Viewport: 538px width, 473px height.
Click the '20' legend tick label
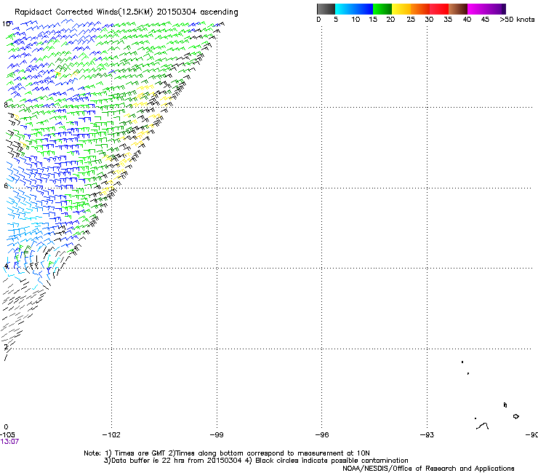click(390, 20)
